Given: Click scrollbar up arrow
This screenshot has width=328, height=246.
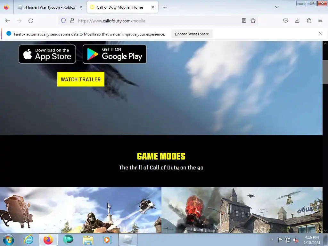Looking at the screenshot, I should (x=325, y=44).
